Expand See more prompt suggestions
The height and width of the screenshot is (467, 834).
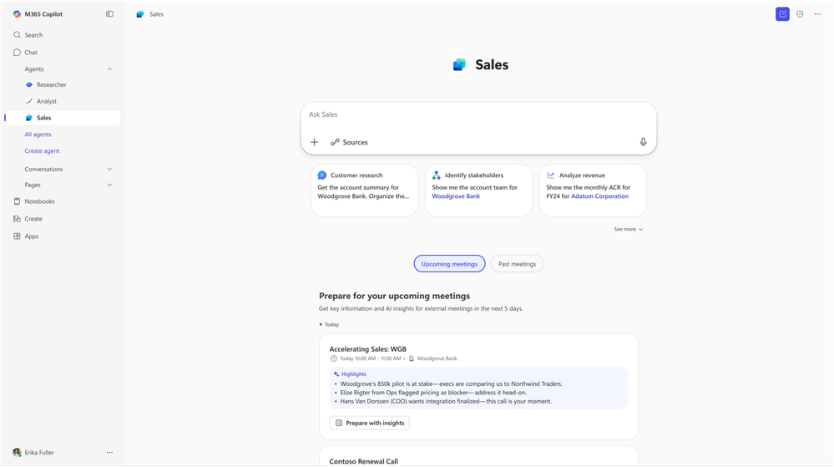point(628,229)
